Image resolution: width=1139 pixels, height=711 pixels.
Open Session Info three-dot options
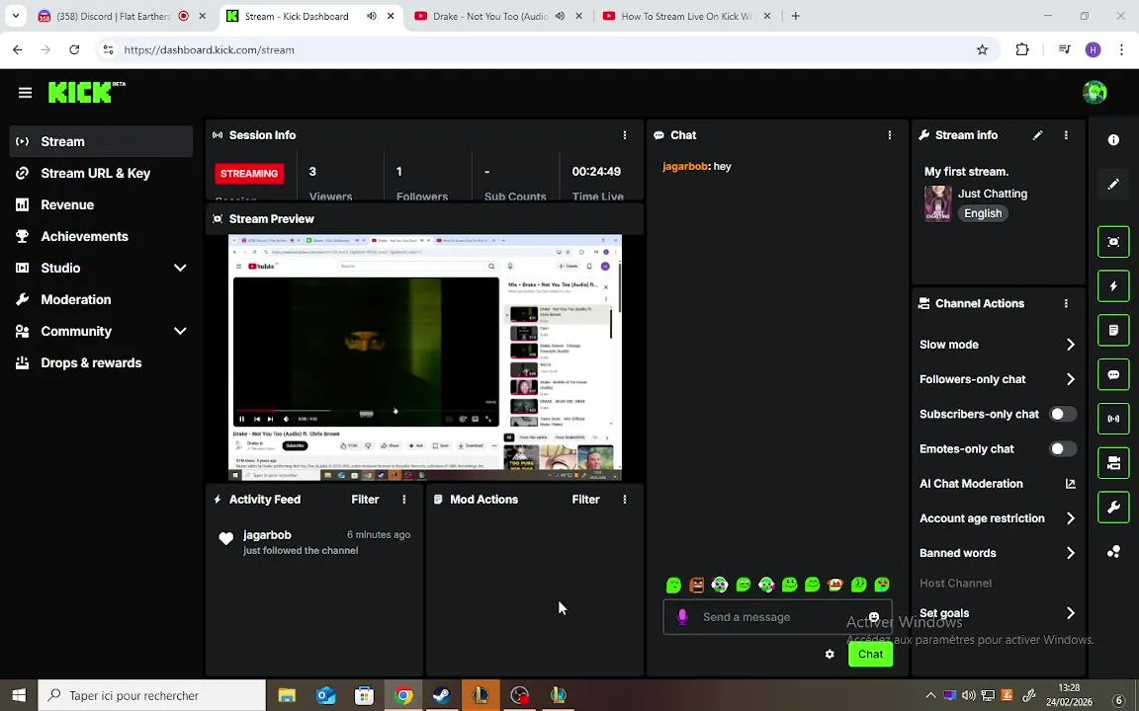(625, 135)
